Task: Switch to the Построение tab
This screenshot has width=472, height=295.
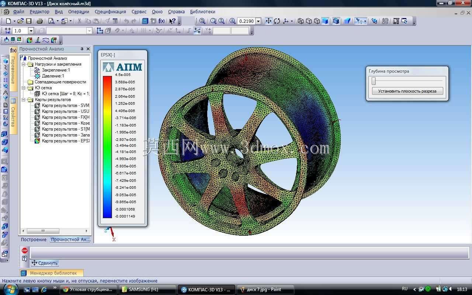Action: tap(34, 239)
